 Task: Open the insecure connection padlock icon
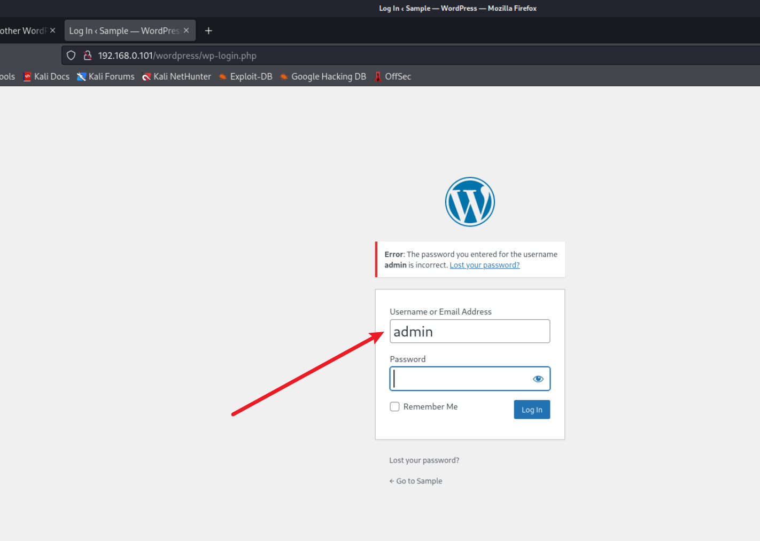tap(88, 56)
